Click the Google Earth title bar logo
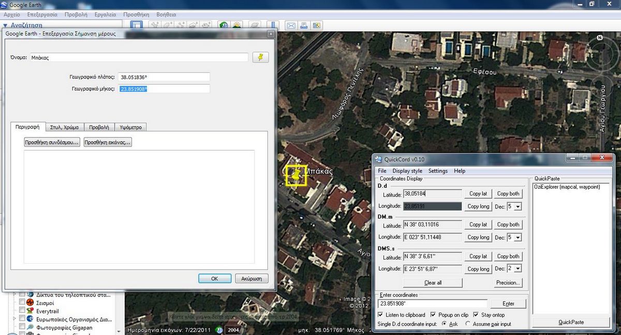 point(5,5)
